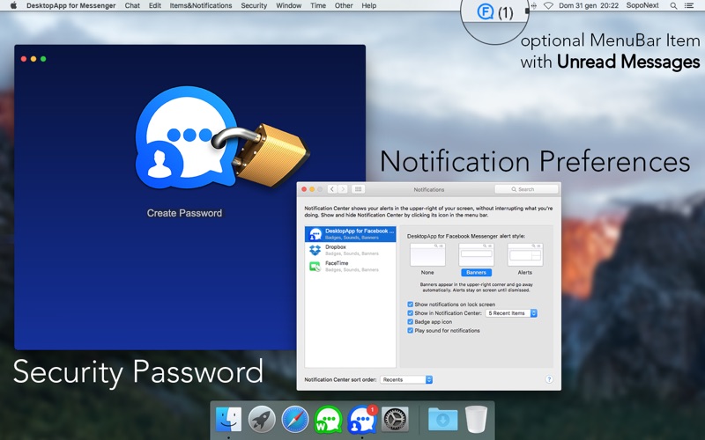This screenshot has width=705, height=440.
Task: Open Finder from the Dock
Action: click(x=228, y=420)
